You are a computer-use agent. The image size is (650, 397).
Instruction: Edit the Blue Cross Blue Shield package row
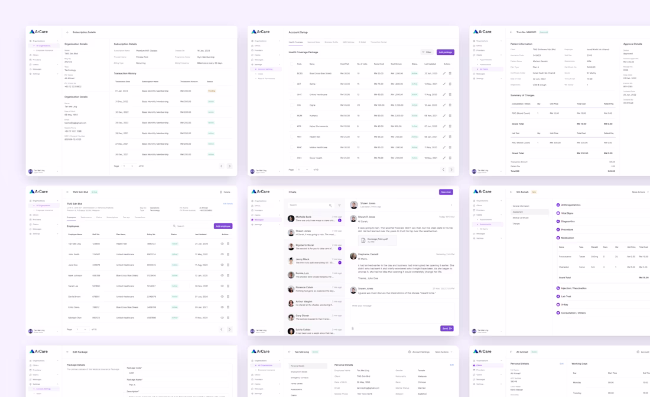coord(444,73)
